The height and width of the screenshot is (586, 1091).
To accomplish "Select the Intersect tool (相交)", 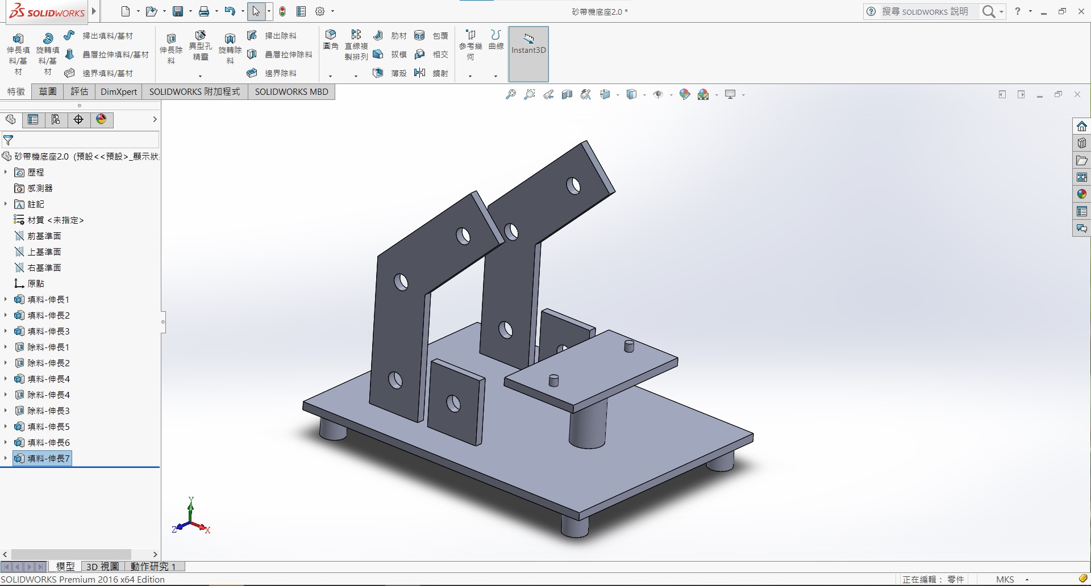I will coord(431,55).
